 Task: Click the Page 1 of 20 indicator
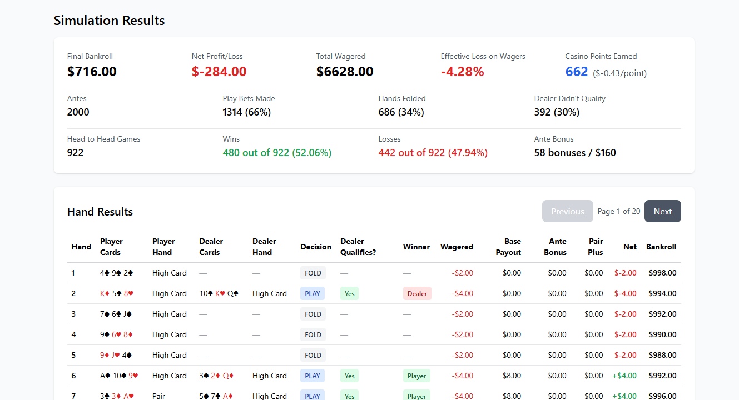point(618,211)
